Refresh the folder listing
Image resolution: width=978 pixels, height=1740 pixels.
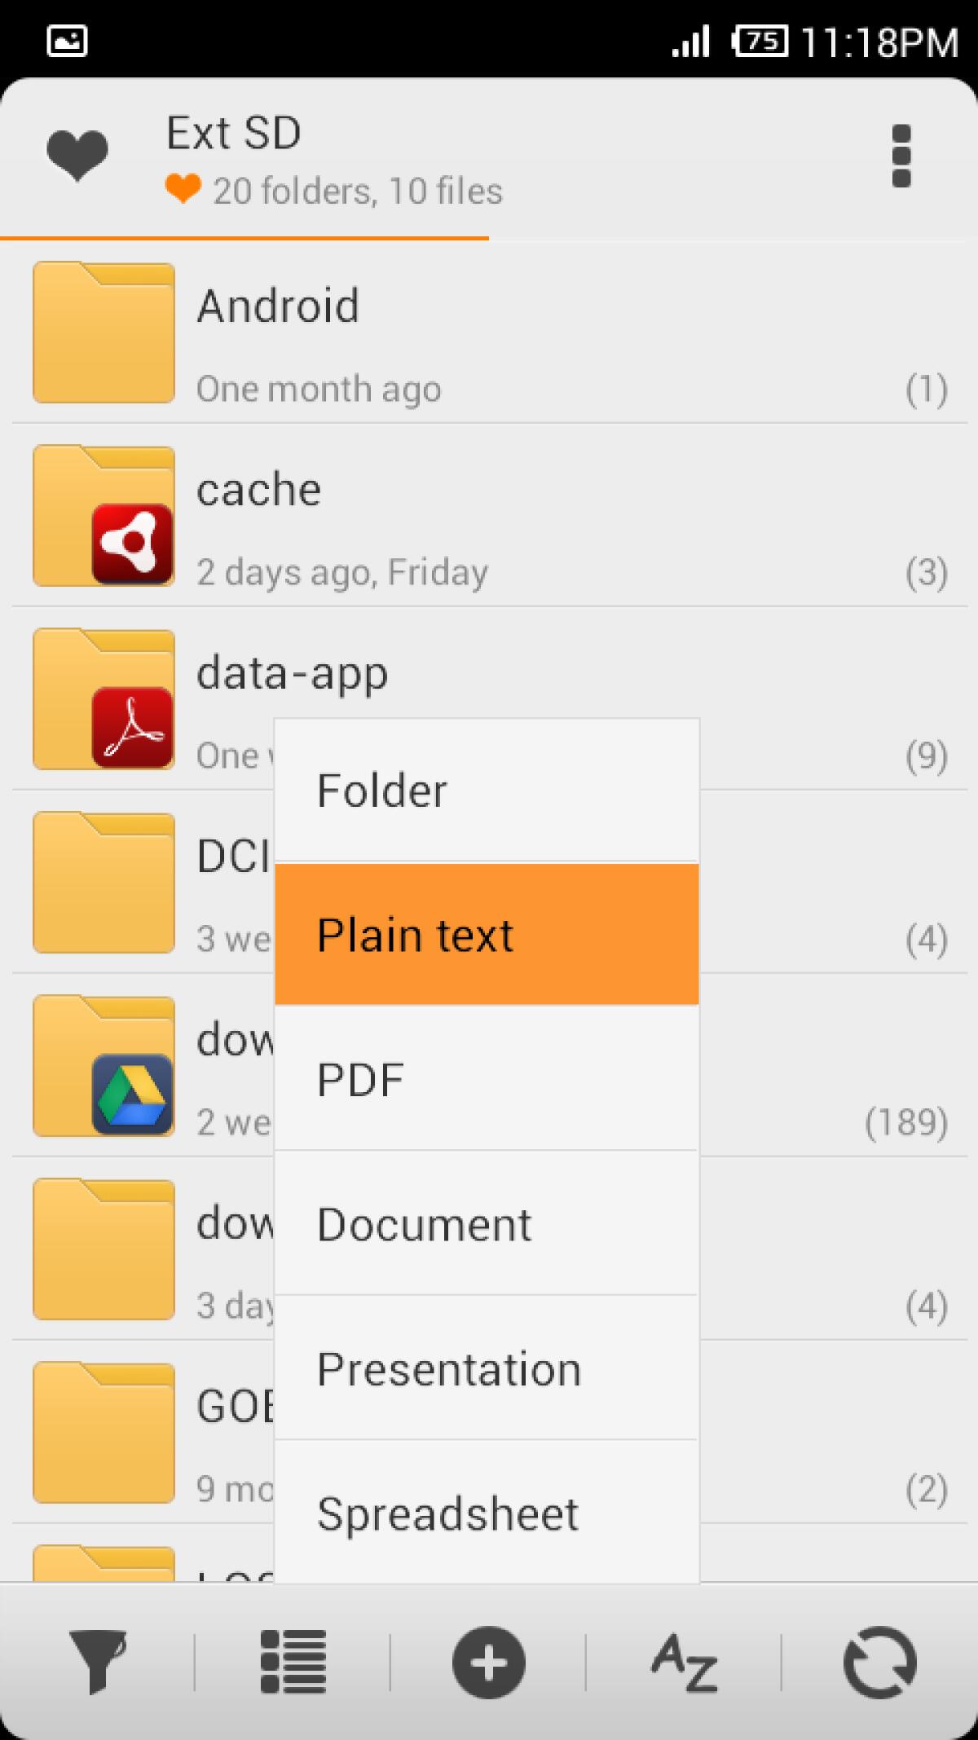coord(882,1661)
